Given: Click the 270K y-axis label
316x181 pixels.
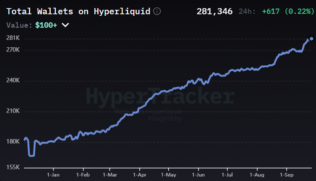Looking at the screenshot, I should point(13,50).
